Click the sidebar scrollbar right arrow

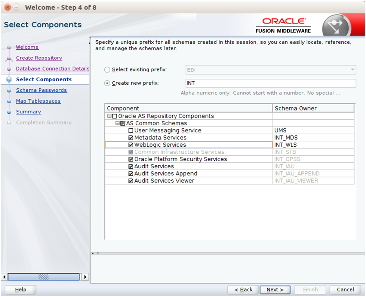point(85,277)
